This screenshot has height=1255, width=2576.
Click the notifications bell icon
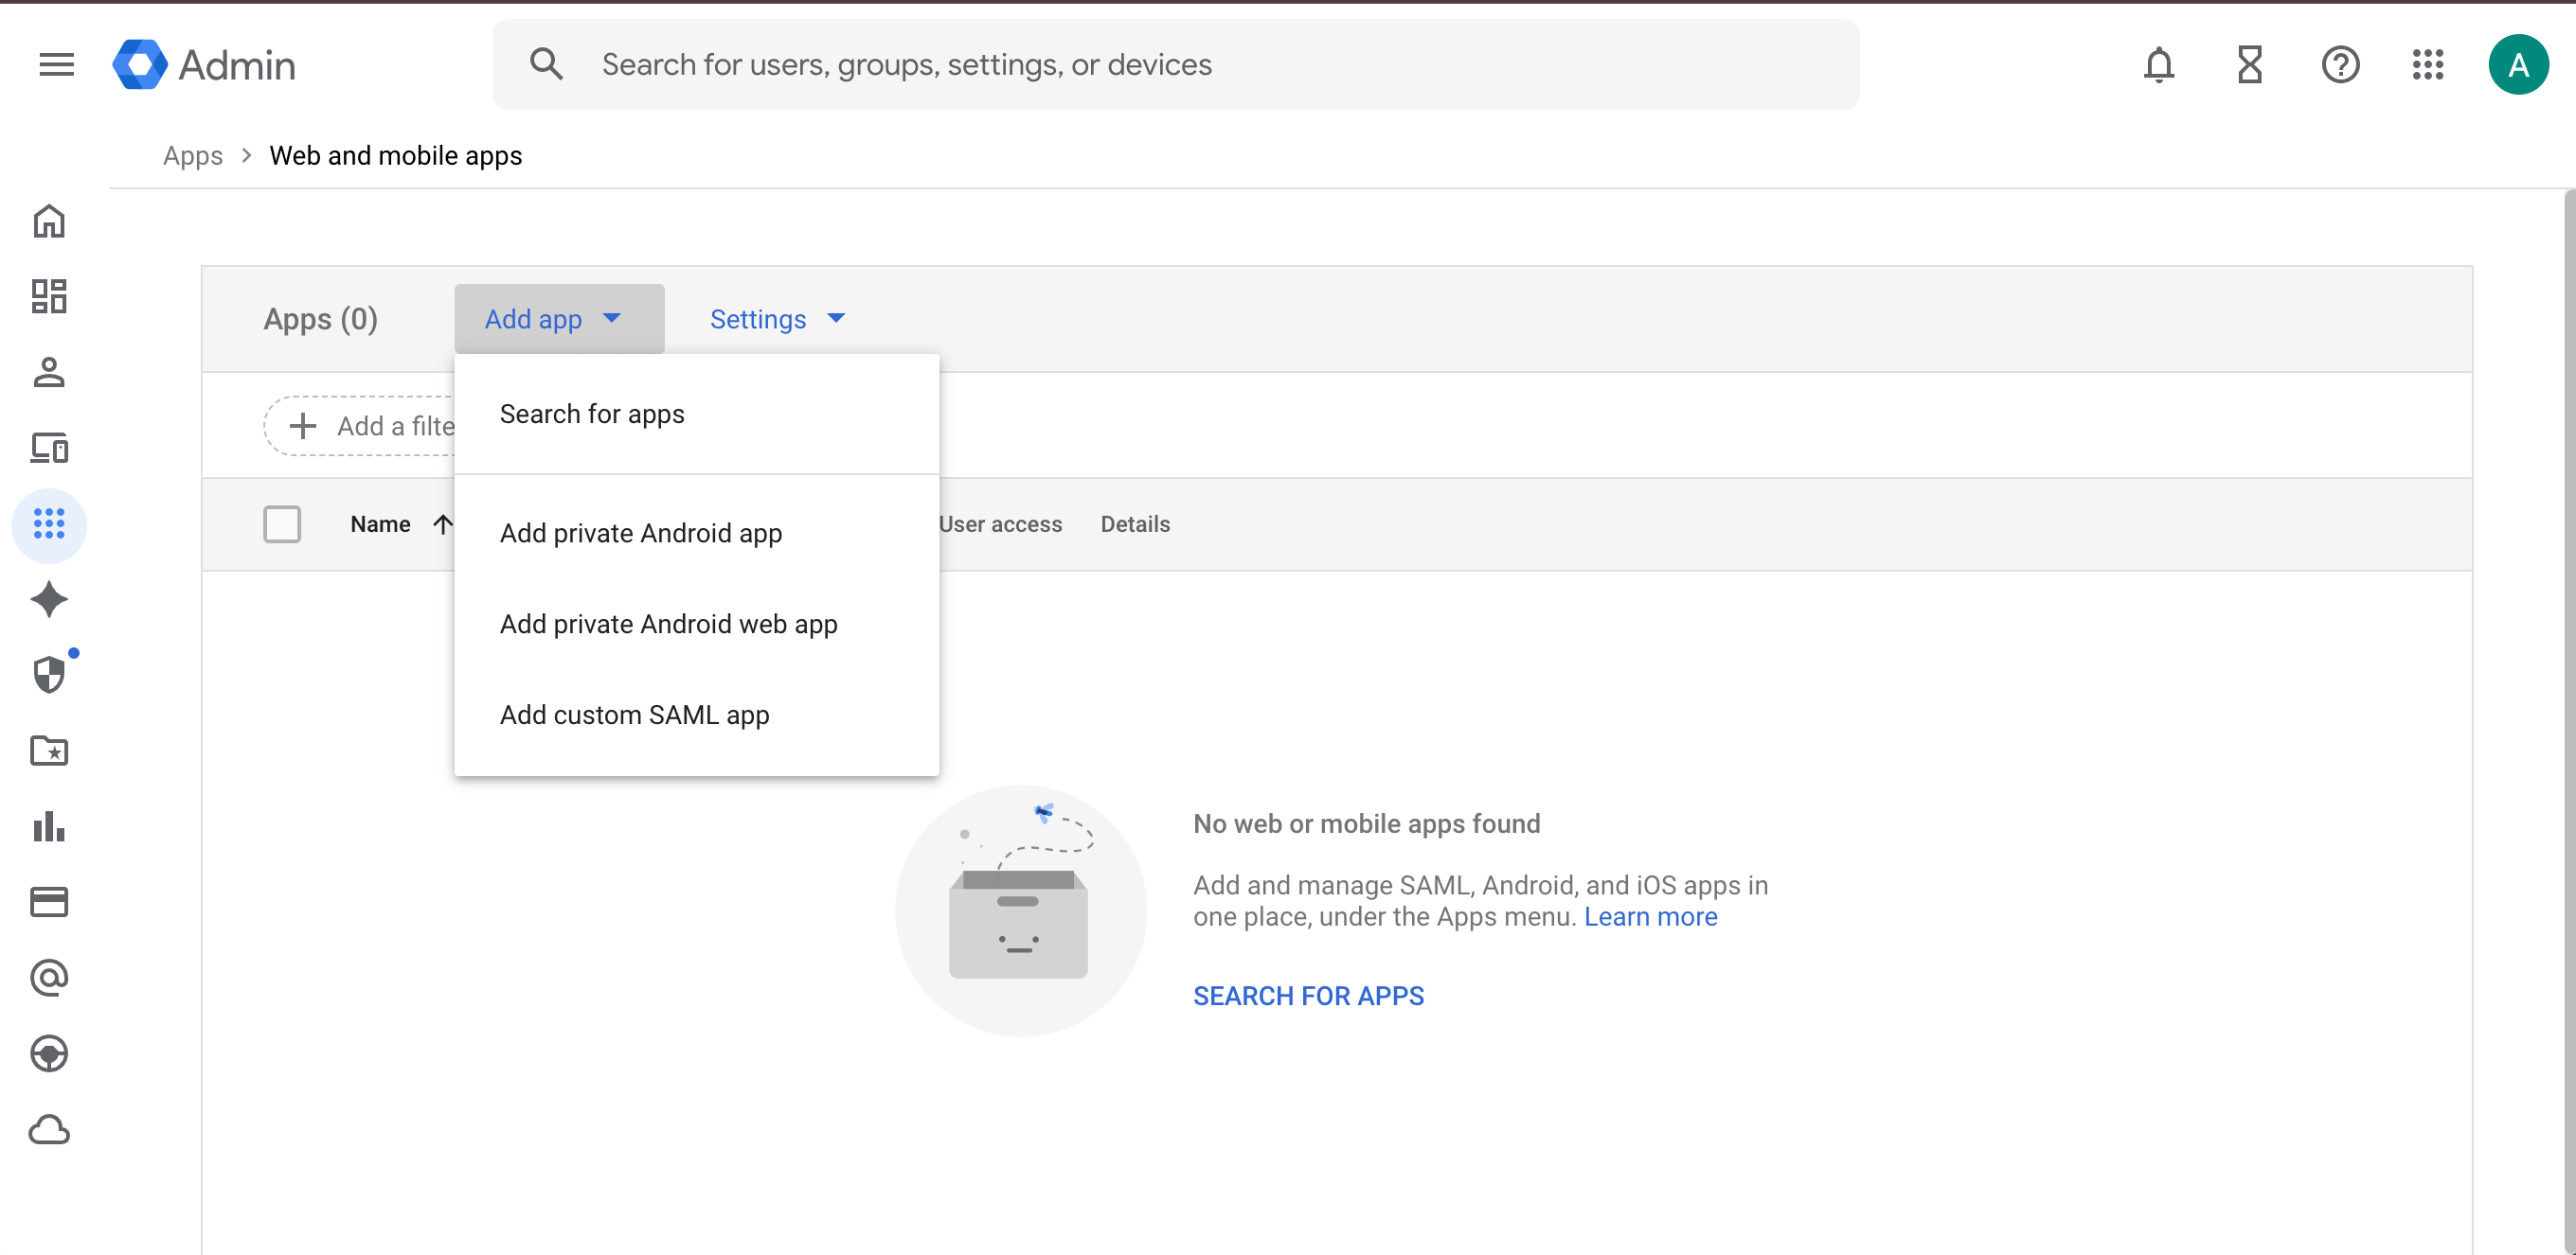[x=2159, y=65]
